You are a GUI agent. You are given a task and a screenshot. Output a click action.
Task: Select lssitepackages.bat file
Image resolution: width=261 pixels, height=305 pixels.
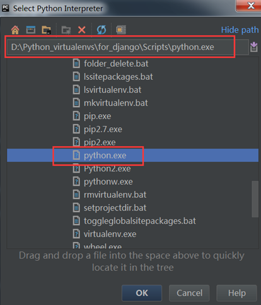pos(119,77)
